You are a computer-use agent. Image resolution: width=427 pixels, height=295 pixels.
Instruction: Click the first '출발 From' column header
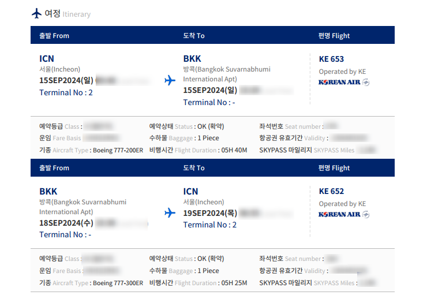coord(54,36)
